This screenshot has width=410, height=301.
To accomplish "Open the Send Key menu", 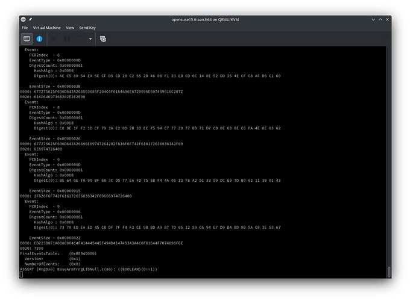I will coord(87,28).
